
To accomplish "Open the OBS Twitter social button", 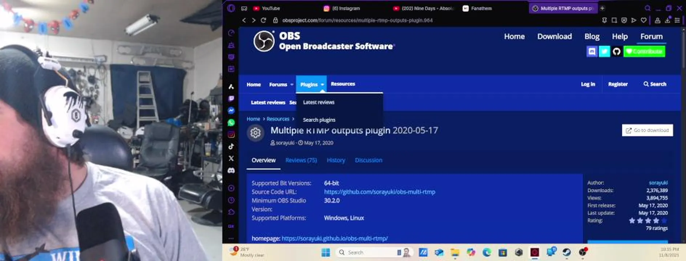I will [x=604, y=51].
